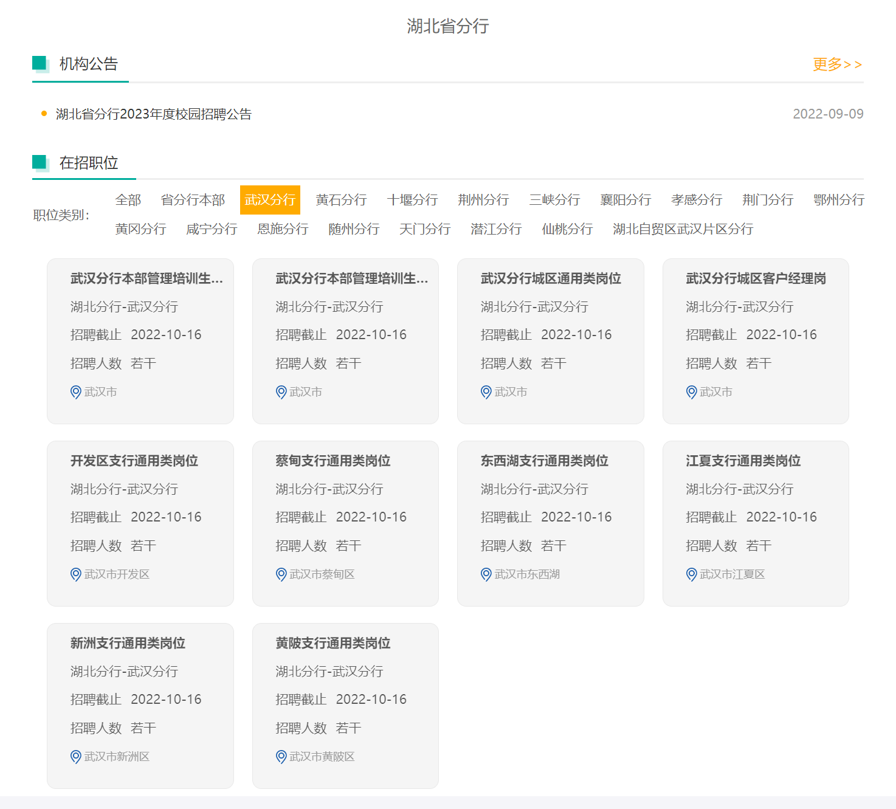Screen dimensions: 896x809
Task: Click 武汉市黄陂区 location text
Action: point(322,757)
